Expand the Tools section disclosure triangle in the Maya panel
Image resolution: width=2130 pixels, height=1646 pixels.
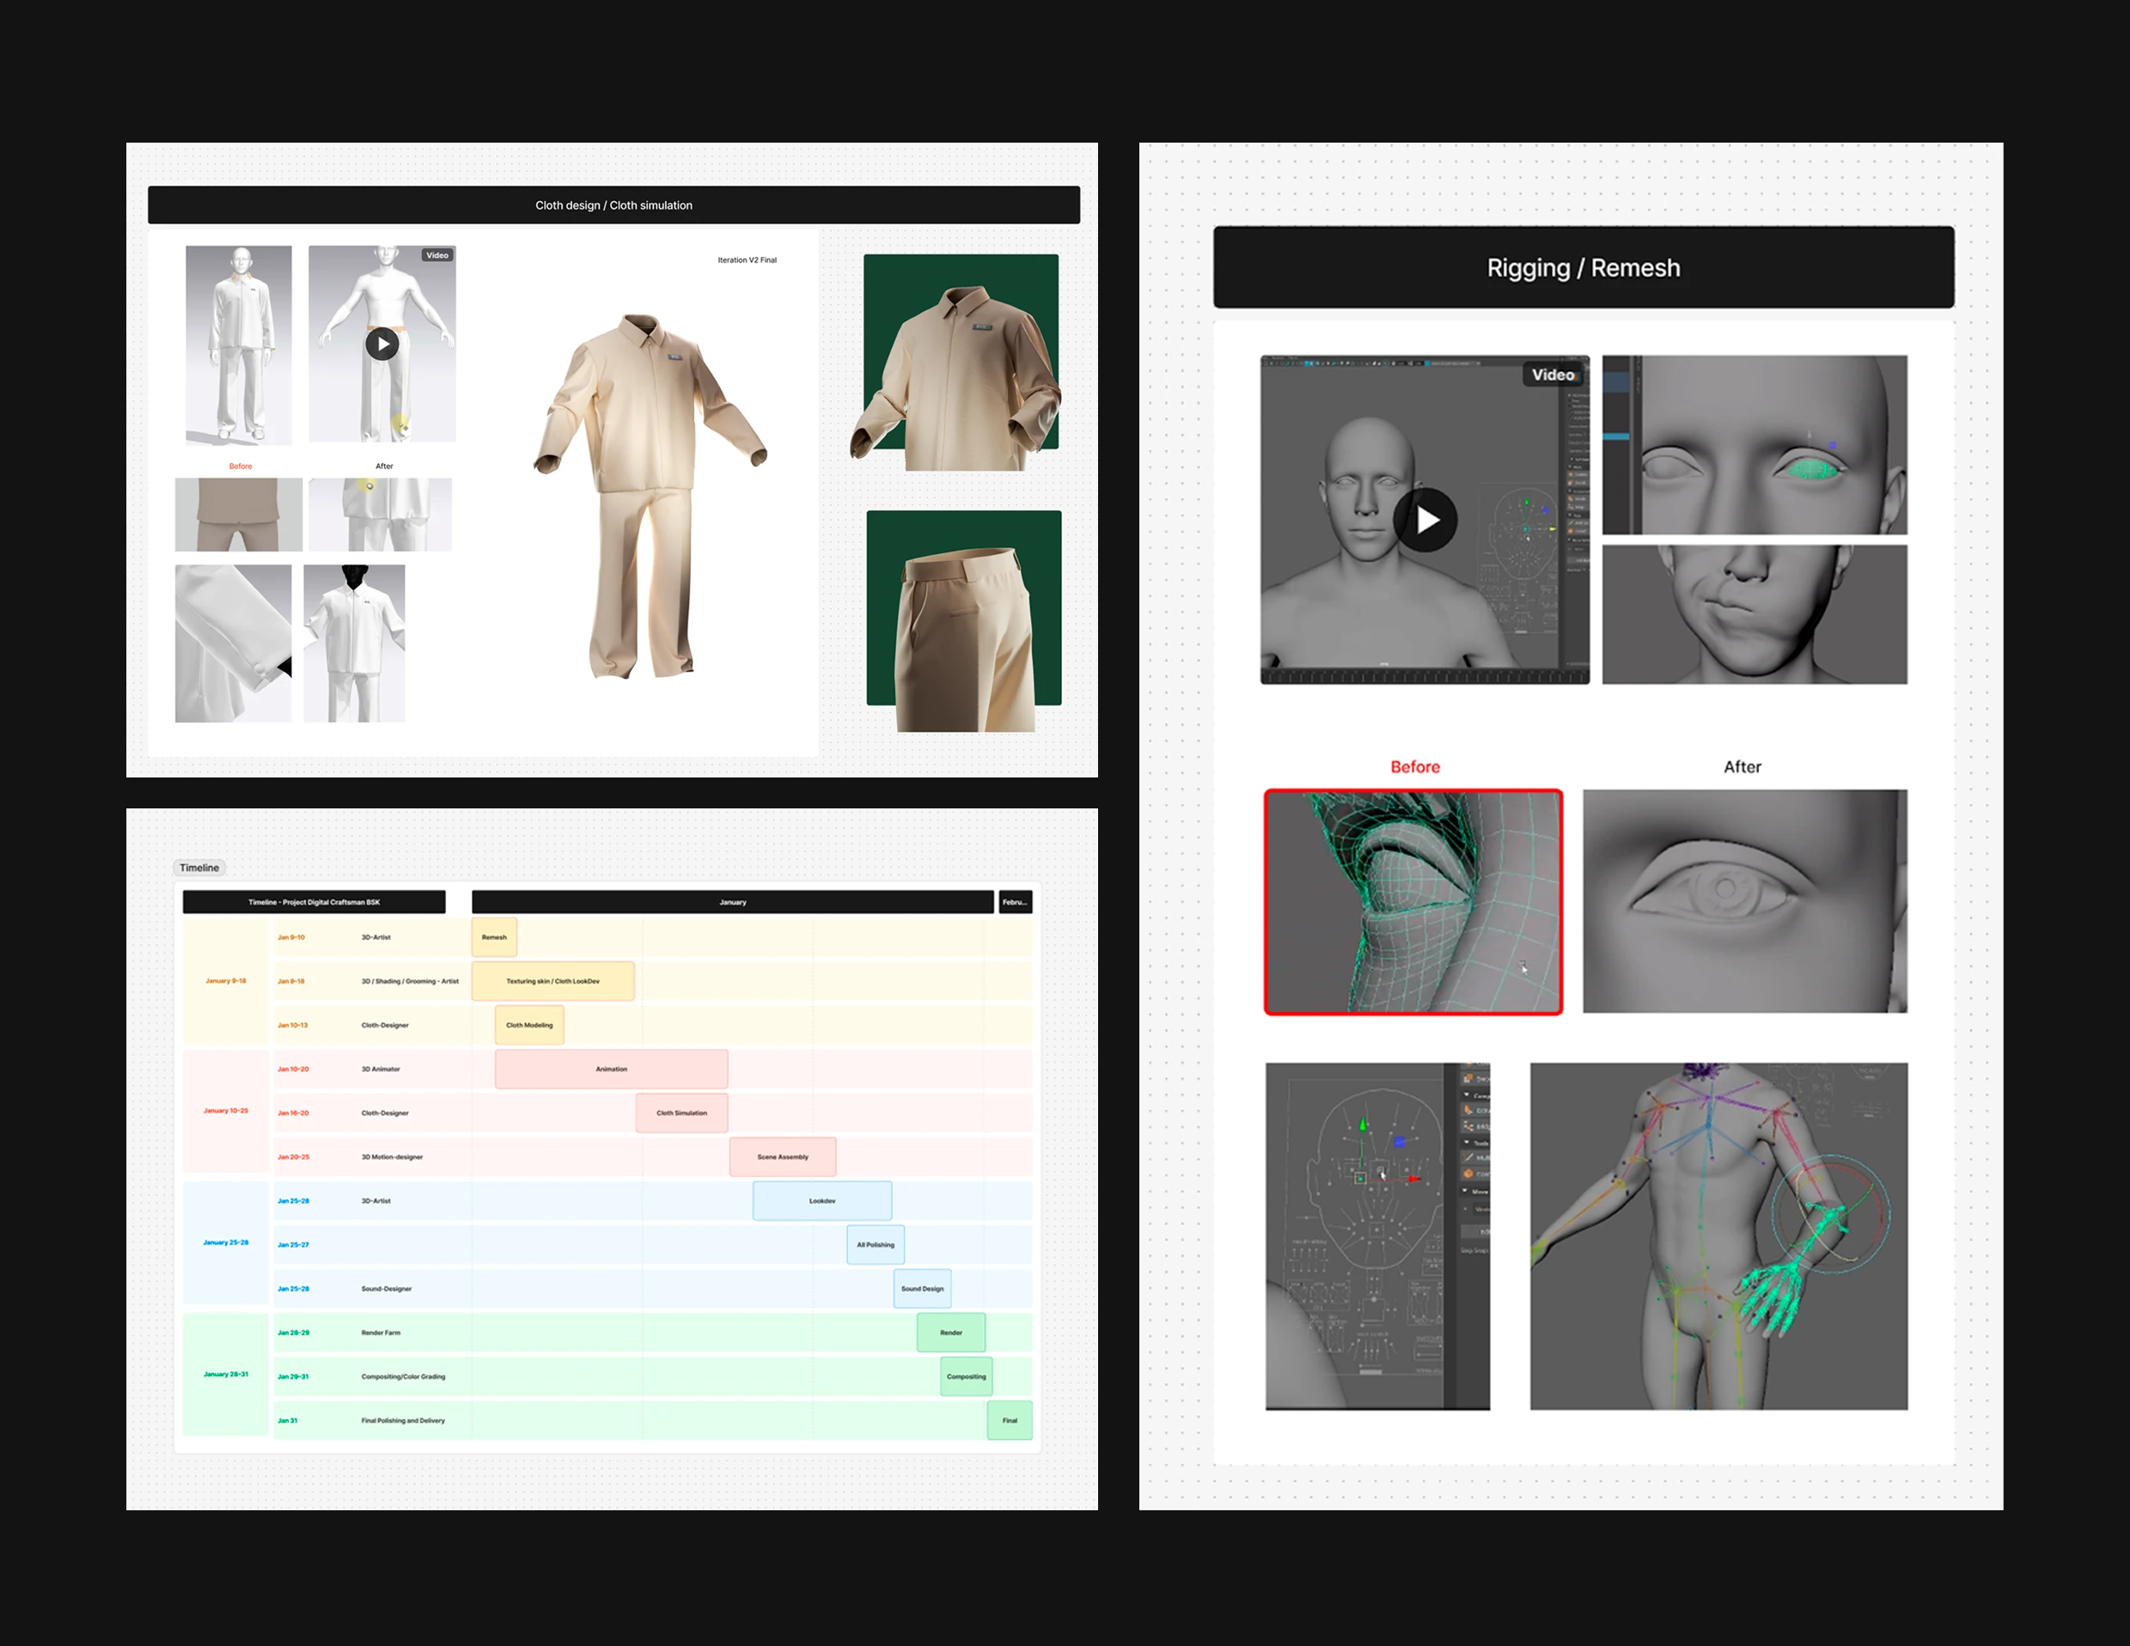(x=1467, y=1142)
